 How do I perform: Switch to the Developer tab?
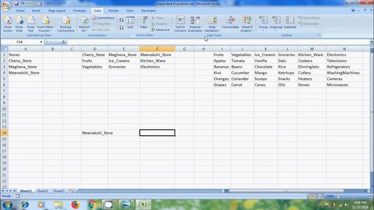148,10
